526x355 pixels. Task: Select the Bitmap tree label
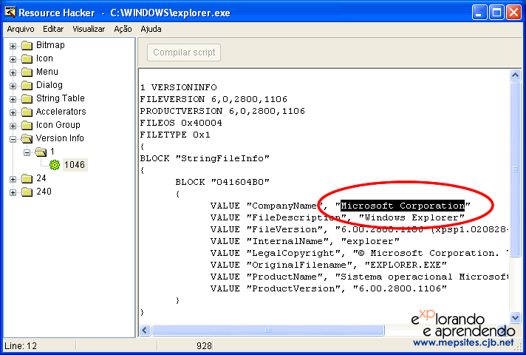50,45
